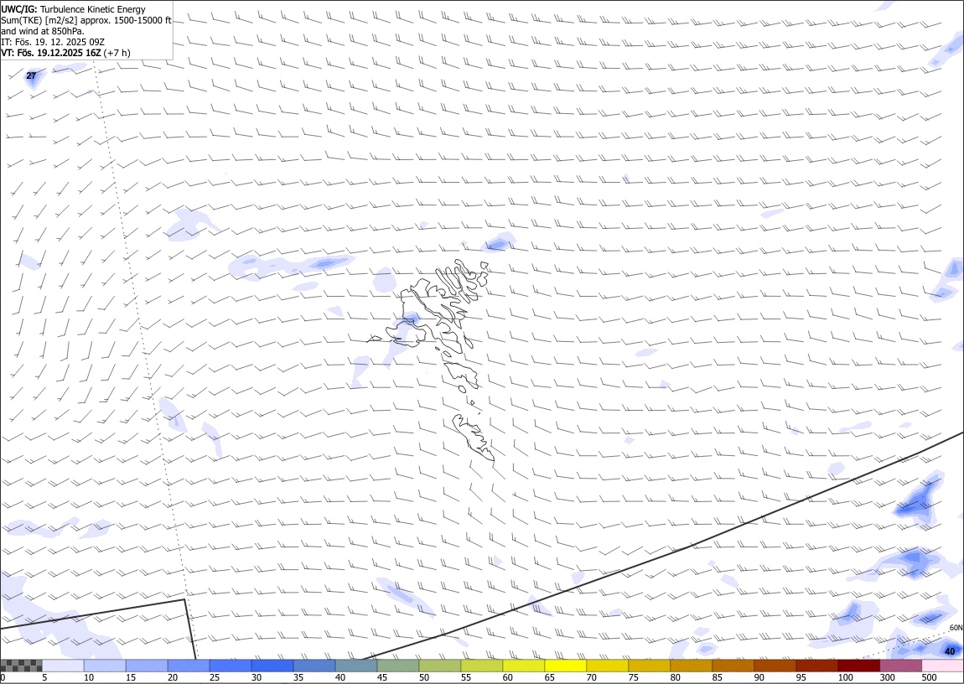Click the 60–65 lemon yellow legend swatch
The width and height of the screenshot is (964, 684).
click(x=523, y=666)
